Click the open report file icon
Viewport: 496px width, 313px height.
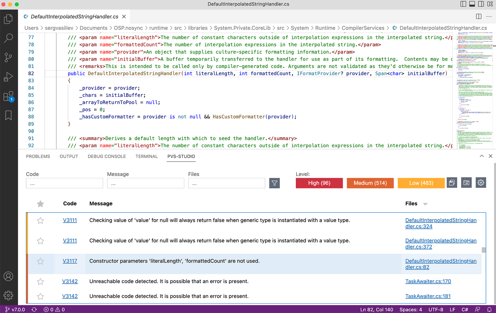(466, 183)
